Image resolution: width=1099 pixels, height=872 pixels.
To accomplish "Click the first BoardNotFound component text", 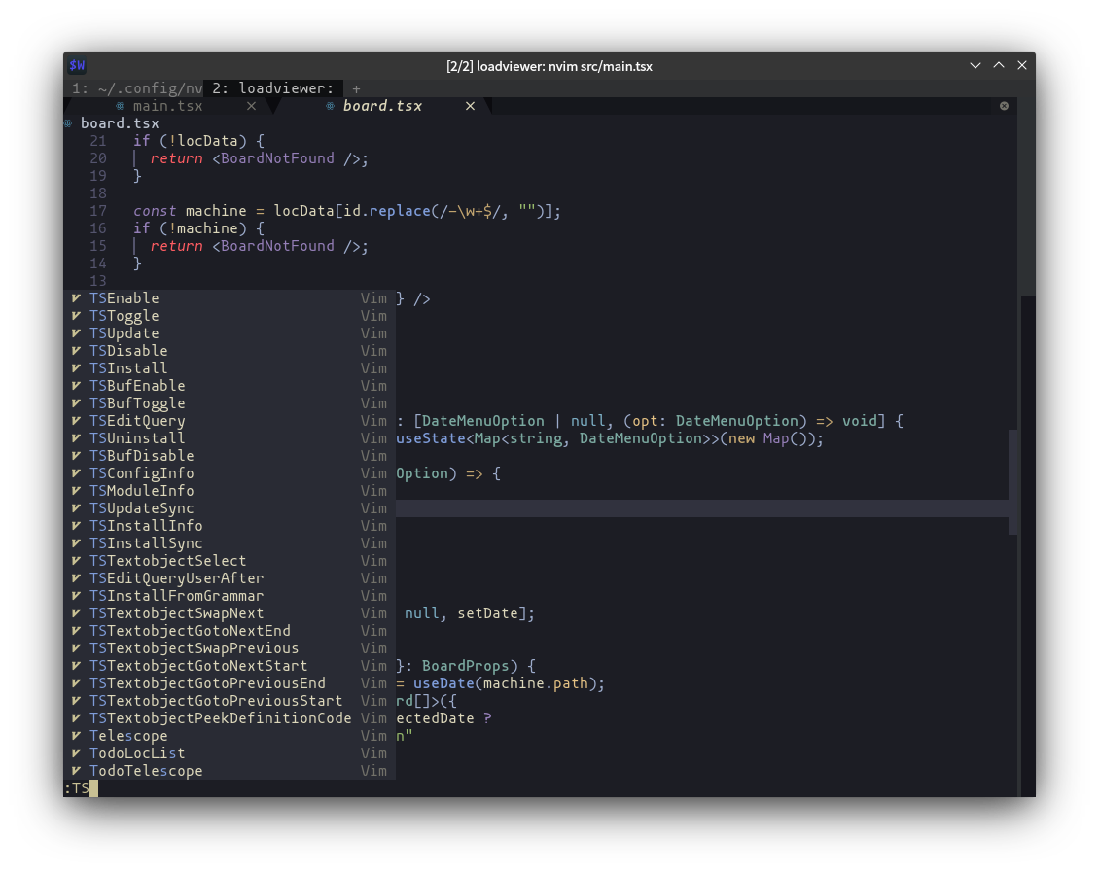I will coord(277,158).
